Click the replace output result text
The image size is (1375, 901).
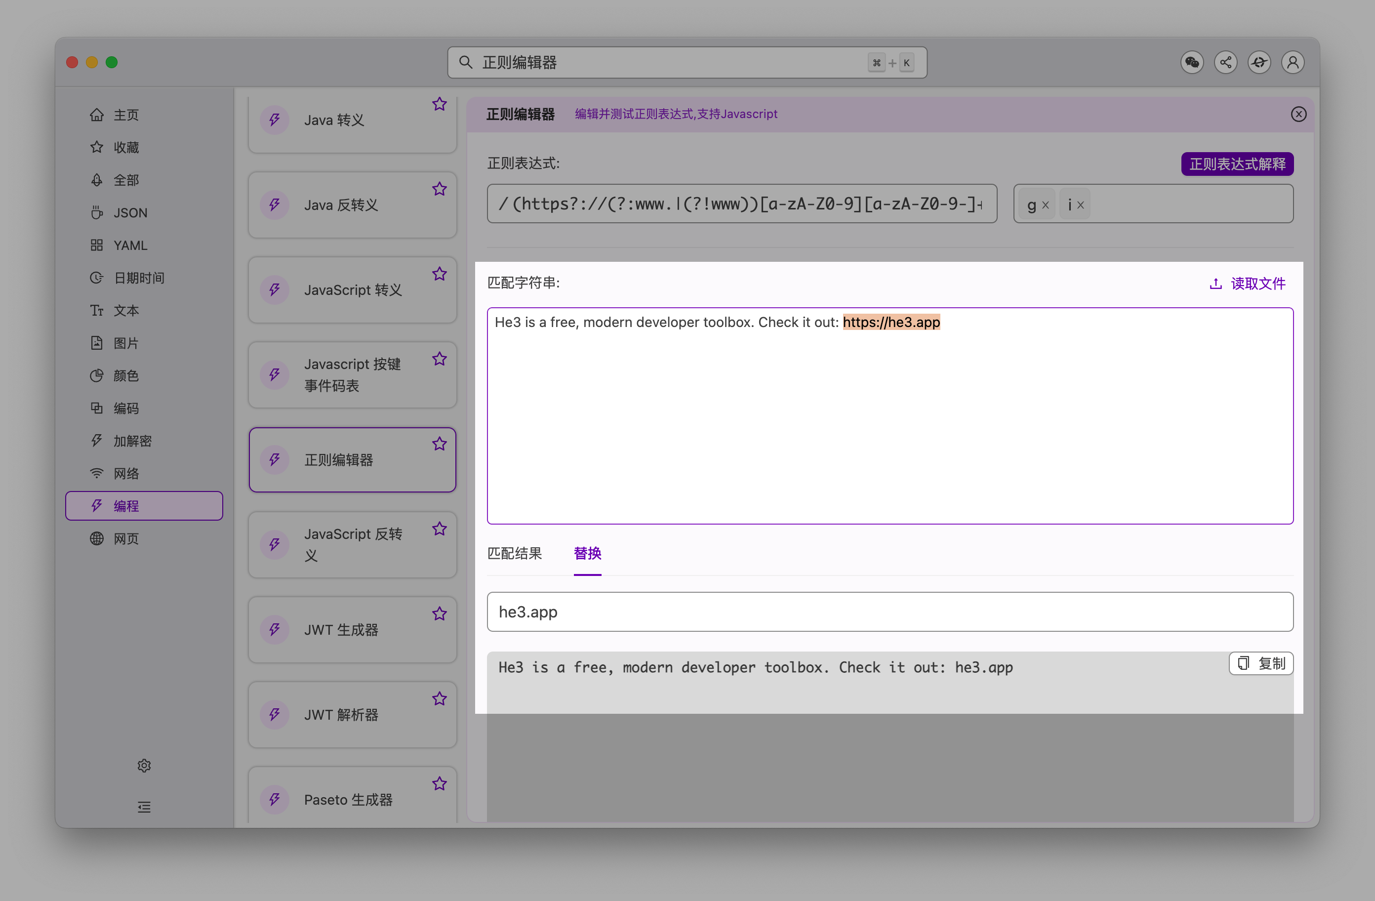pos(755,668)
